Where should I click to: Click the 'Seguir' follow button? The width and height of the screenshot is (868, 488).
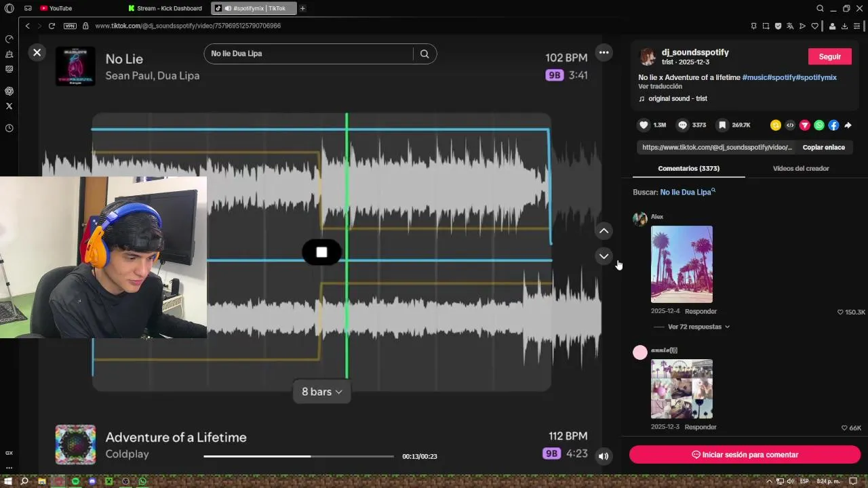click(830, 57)
